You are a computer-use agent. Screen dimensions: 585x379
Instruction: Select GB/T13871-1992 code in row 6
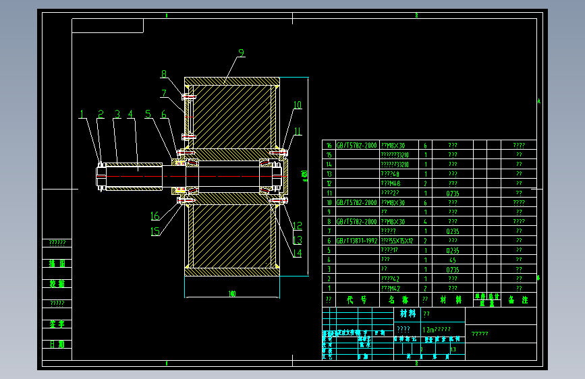click(x=357, y=241)
